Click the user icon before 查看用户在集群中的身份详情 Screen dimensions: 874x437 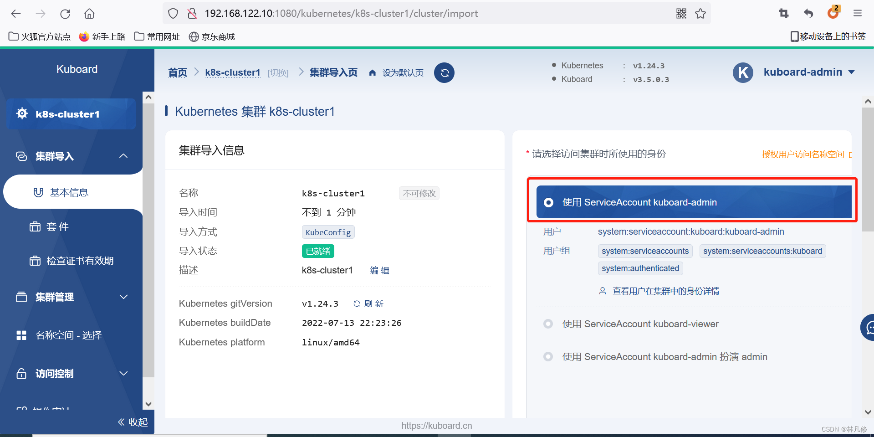point(603,291)
